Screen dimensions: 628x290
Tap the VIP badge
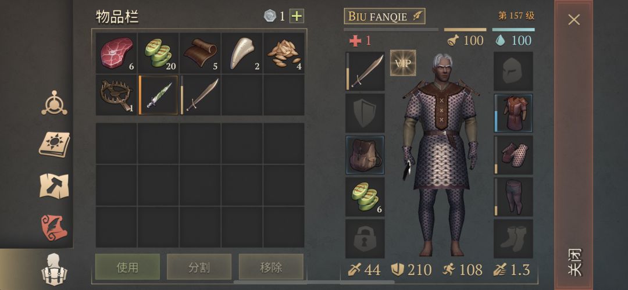pos(403,63)
